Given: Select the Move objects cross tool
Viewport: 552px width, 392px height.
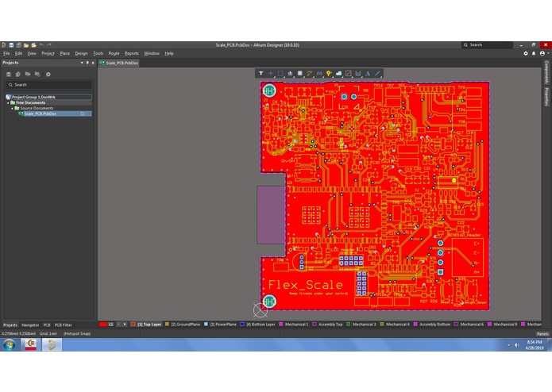Looking at the screenshot, I should (x=271, y=74).
